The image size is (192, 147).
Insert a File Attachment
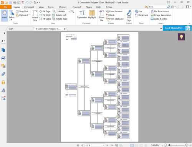click(160, 11)
